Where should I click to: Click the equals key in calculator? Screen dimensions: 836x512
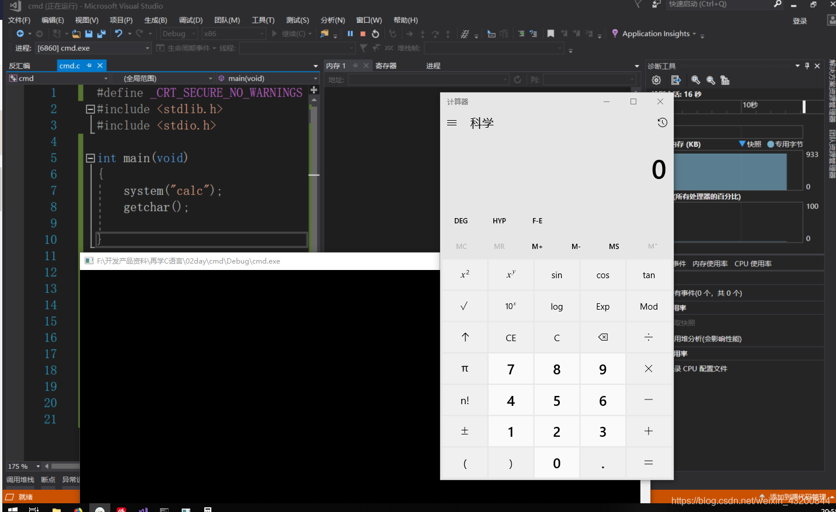[x=649, y=462]
